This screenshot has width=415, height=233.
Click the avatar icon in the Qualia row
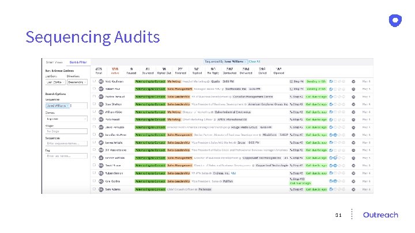point(101,81)
